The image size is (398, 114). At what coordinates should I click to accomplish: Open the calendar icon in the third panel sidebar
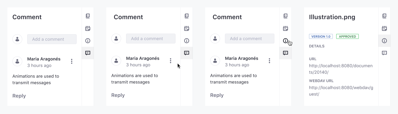(286, 28)
